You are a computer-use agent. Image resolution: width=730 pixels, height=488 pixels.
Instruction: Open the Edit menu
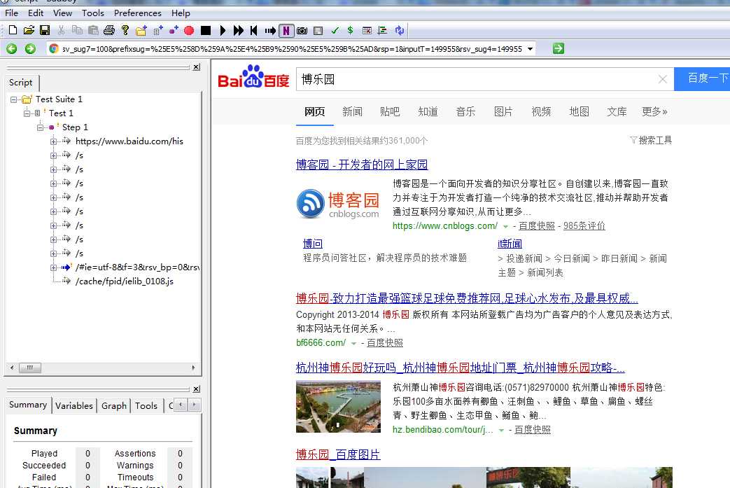pos(36,13)
